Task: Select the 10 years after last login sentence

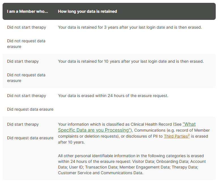Action: point(131,61)
